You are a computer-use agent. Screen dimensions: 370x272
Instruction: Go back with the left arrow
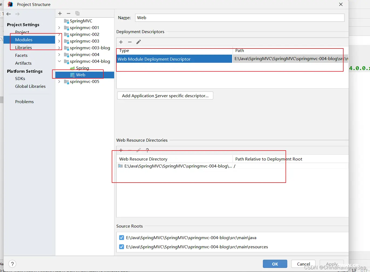pyautogui.click(x=9, y=14)
